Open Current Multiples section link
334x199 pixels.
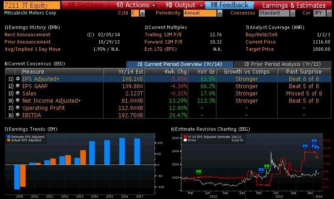[165, 27]
